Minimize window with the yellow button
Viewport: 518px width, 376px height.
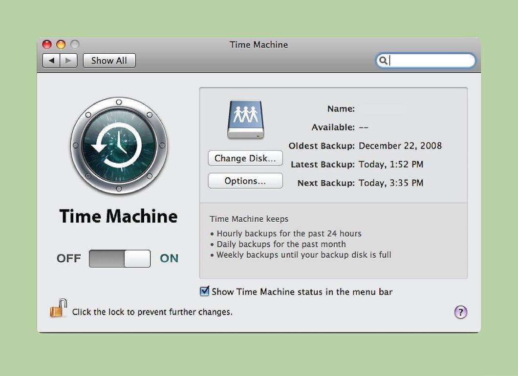[x=61, y=44]
